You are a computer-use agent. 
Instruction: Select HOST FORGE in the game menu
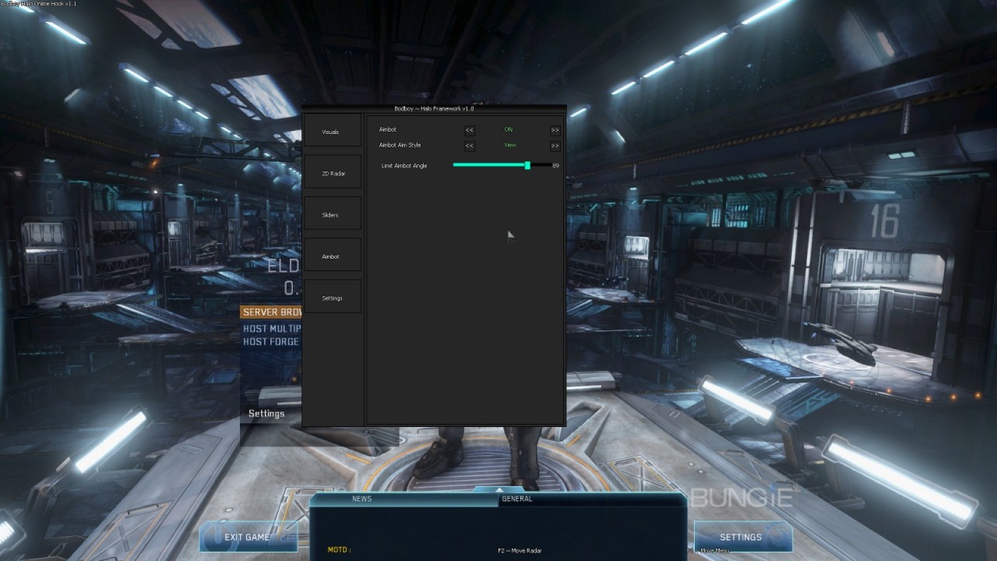[x=271, y=341]
